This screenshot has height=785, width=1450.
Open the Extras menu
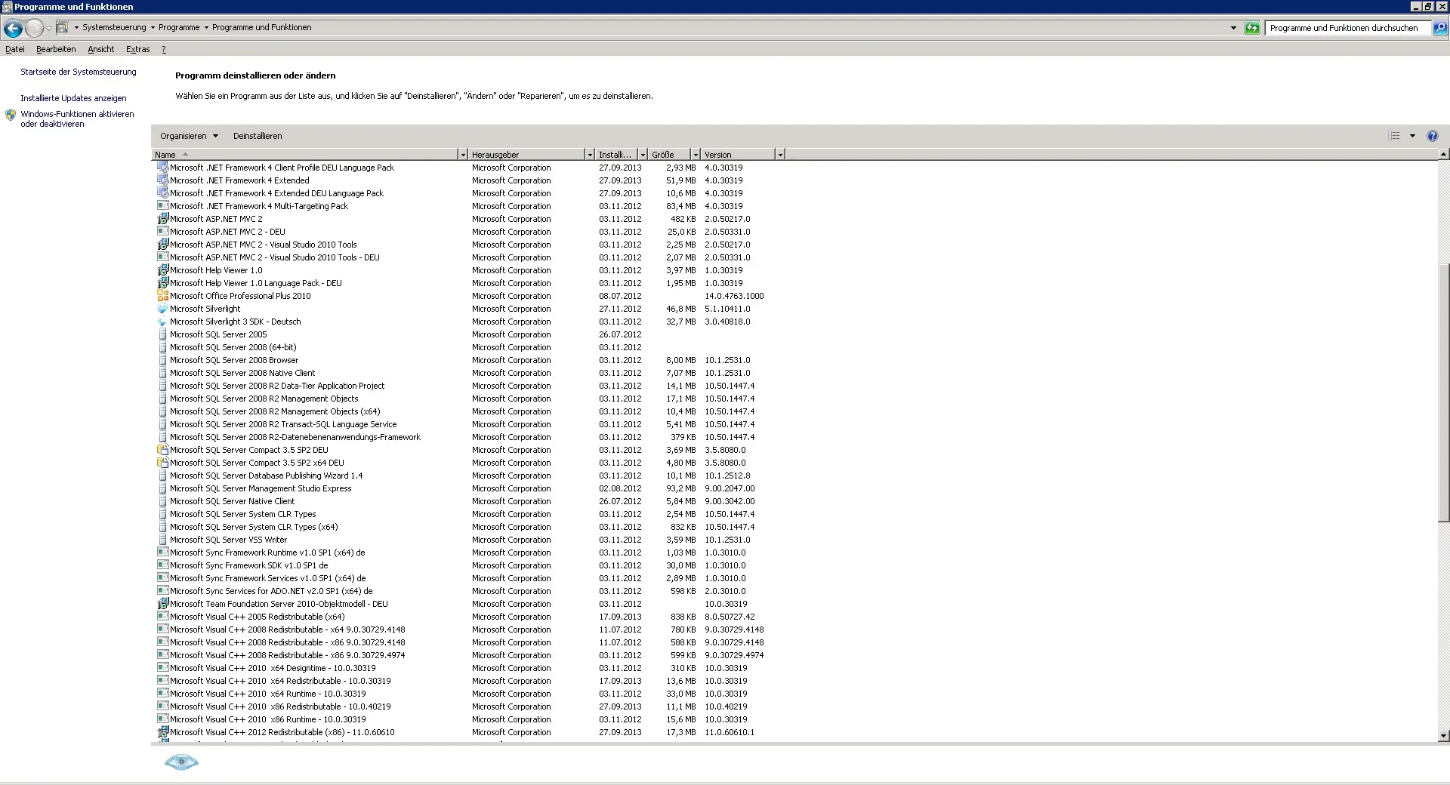[137, 49]
